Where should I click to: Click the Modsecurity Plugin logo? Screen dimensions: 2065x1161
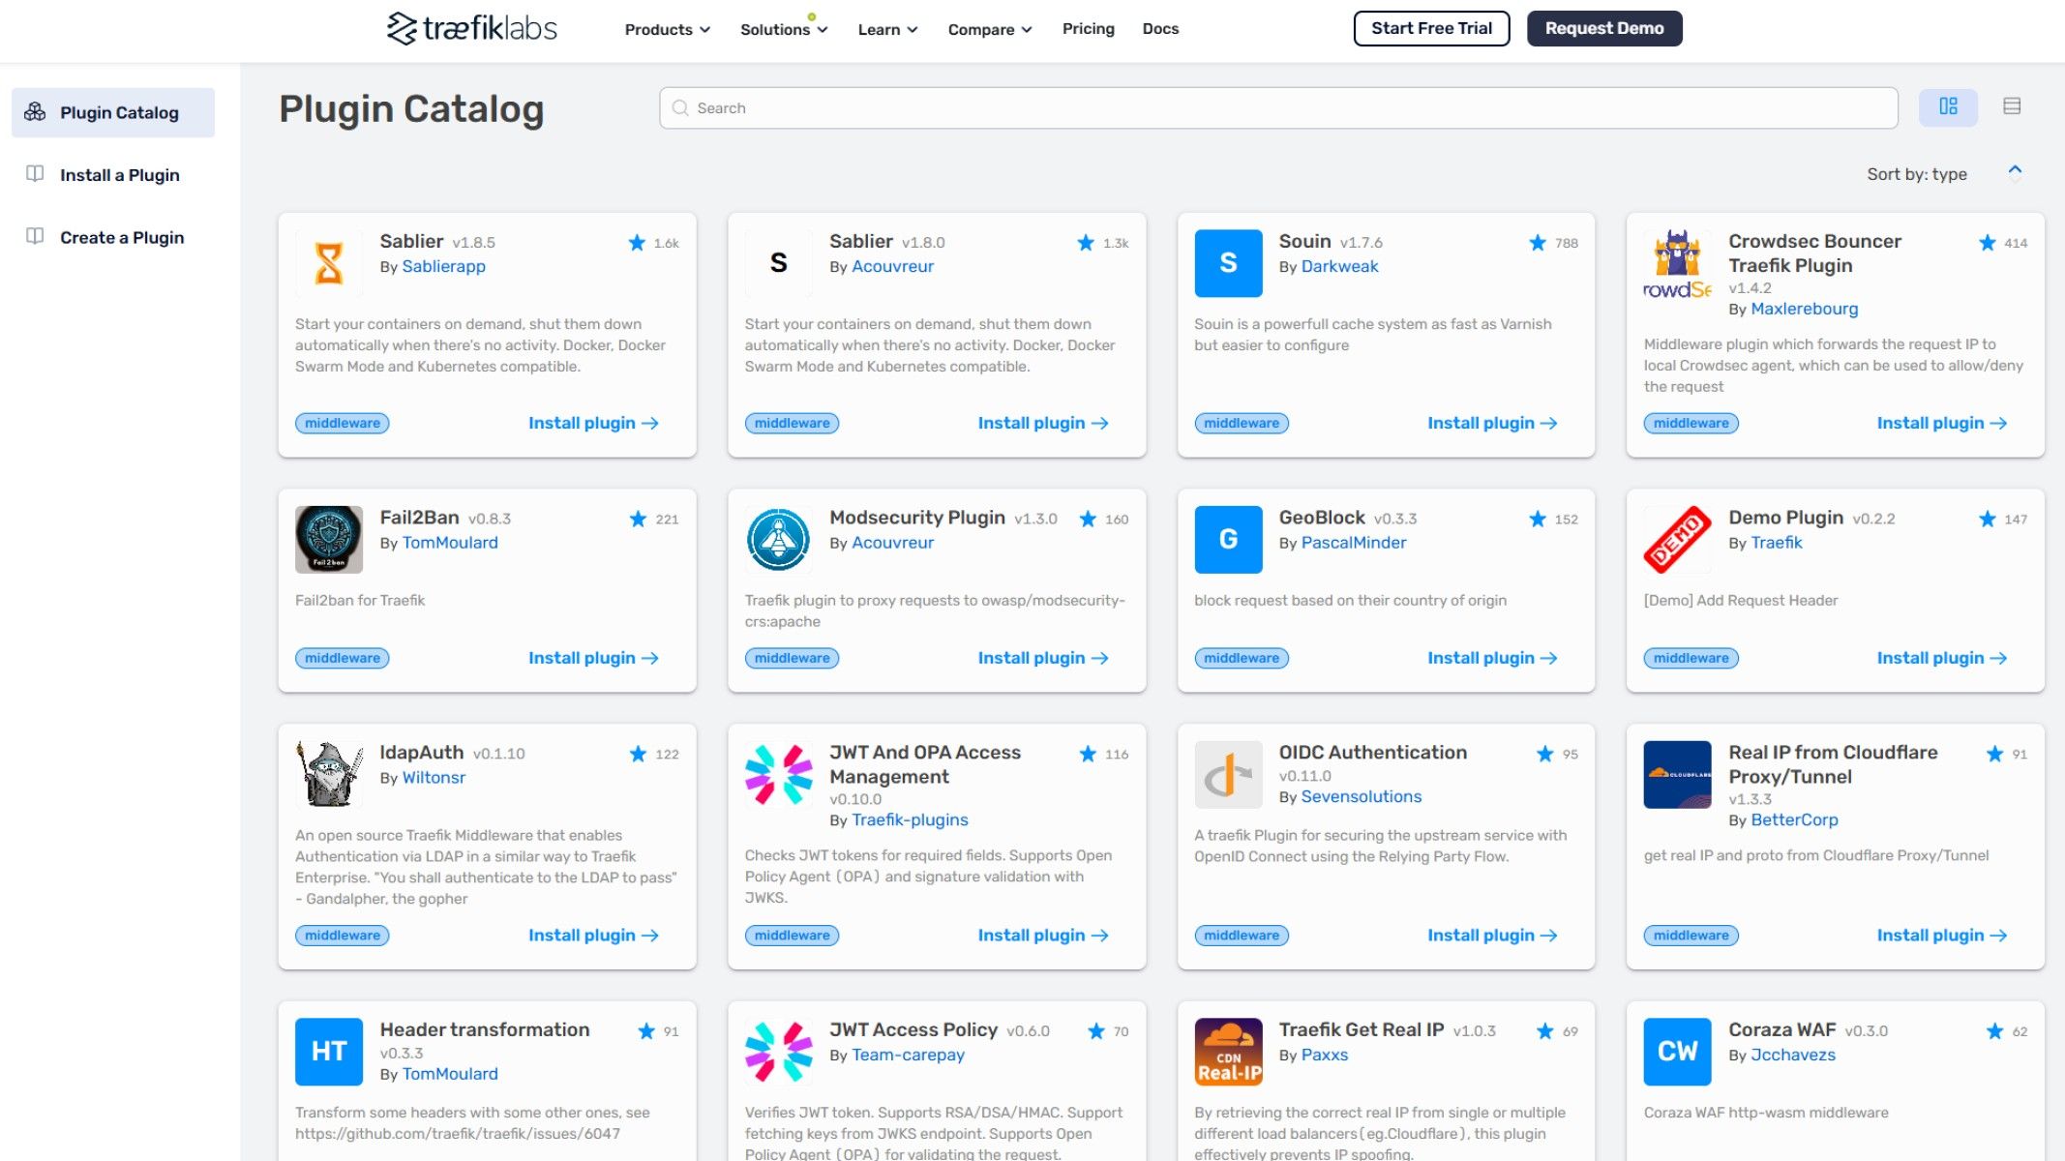pos(778,540)
